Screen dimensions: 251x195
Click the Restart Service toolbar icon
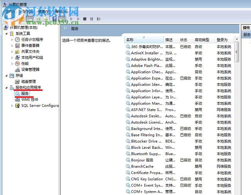coord(98,19)
